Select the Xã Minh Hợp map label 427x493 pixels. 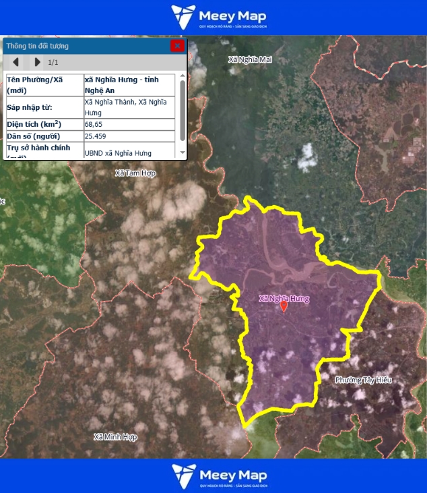[115, 437]
